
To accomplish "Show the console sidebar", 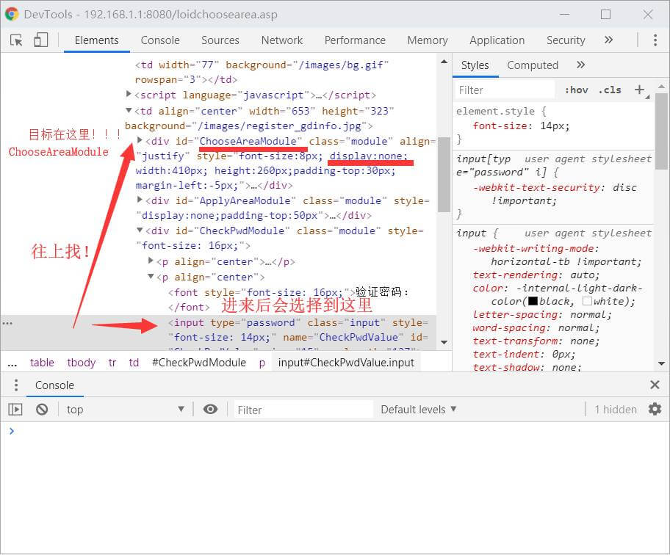I will 15,409.
